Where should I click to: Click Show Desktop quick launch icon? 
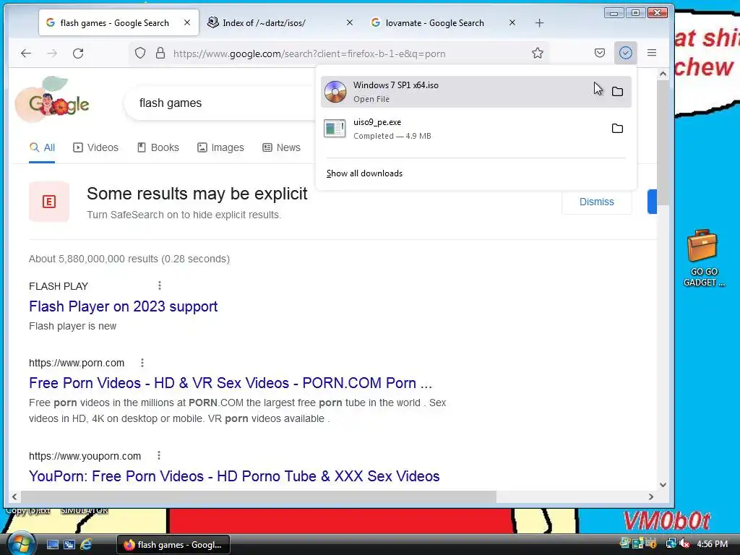tap(52, 545)
